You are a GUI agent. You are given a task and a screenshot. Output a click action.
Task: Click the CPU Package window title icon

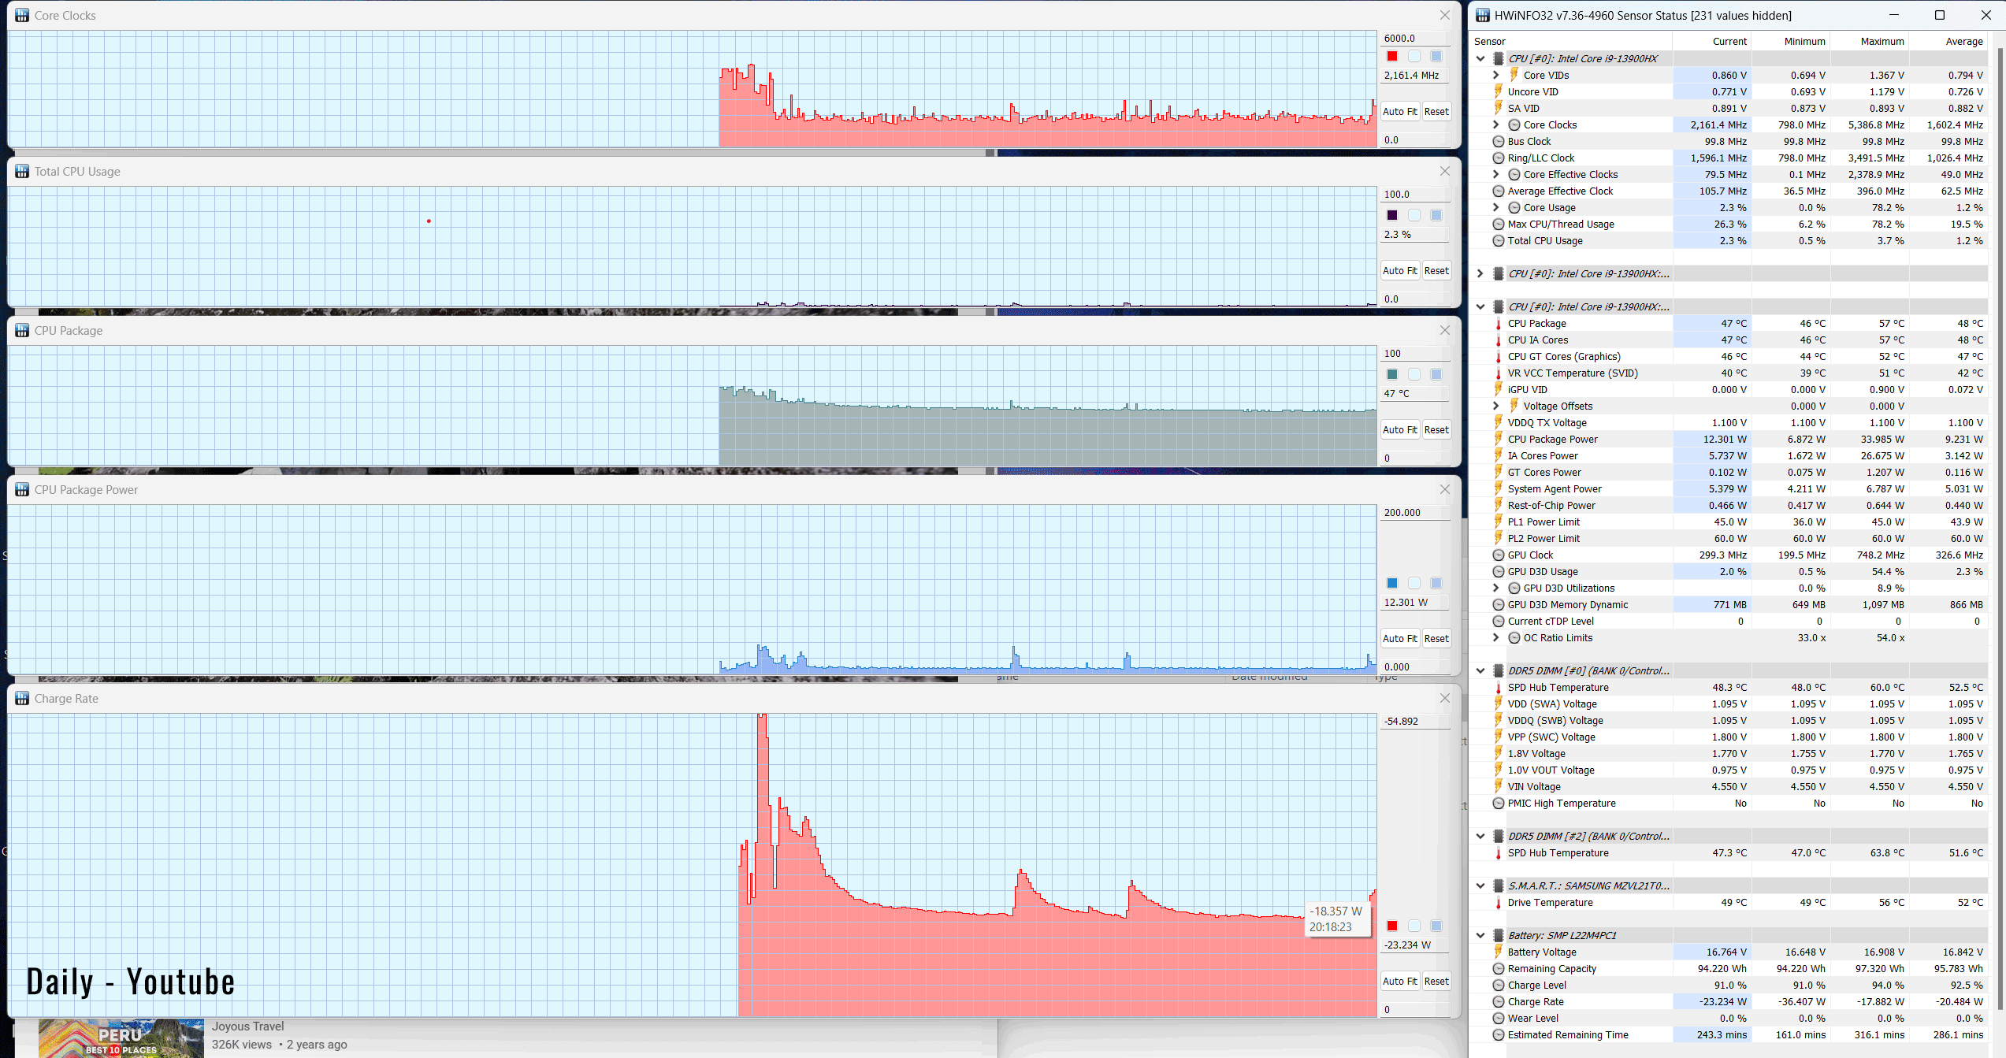[22, 330]
